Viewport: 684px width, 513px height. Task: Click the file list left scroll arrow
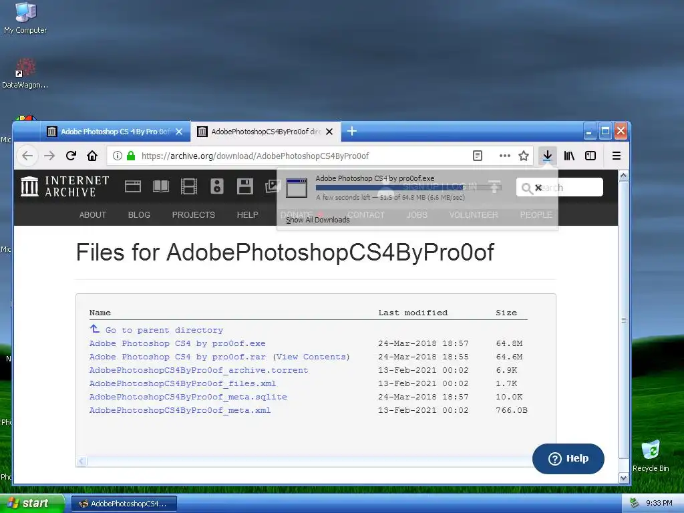(82, 461)
